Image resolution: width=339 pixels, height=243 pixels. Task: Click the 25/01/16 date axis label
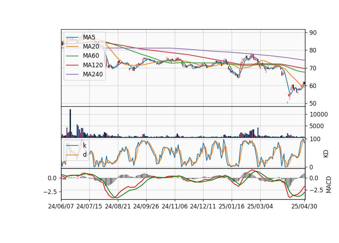coord(231,206)
